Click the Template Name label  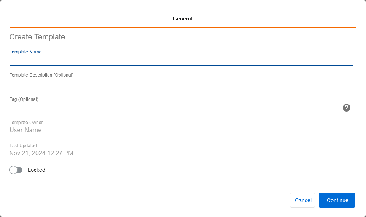(x=25, y=52)
